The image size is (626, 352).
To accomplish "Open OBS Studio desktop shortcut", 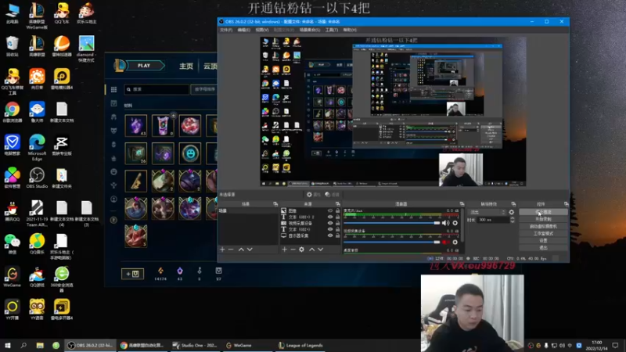I will tap(37, 178).
